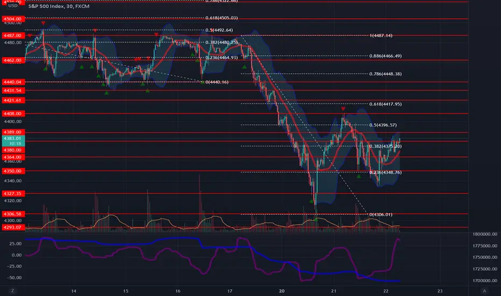Click the 4306.58 red price label
The image size is (501, 296).
(x=13, y=214)
